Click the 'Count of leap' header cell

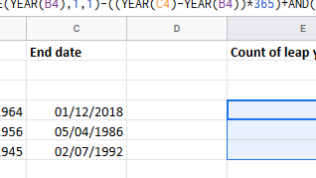pos(271,52)
